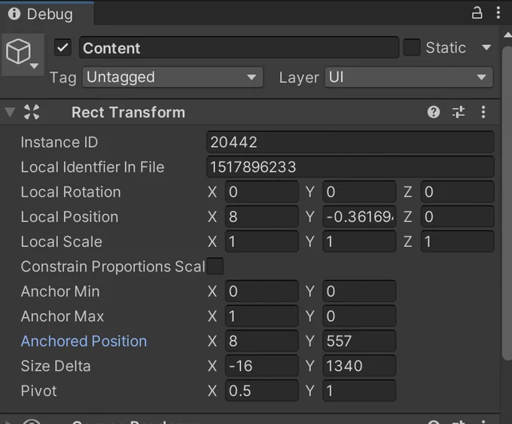The height and width of the screenshot is (424, 512).
Task: Click Anchored Position X field
Action: point(262,340)
